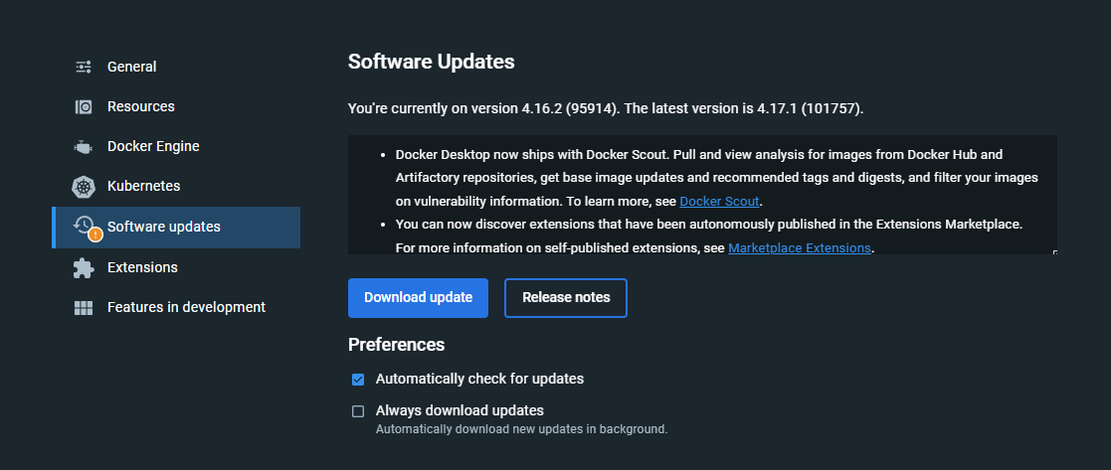
Task: Select the Kubernetes settings label
Action: tap(144, 186)
